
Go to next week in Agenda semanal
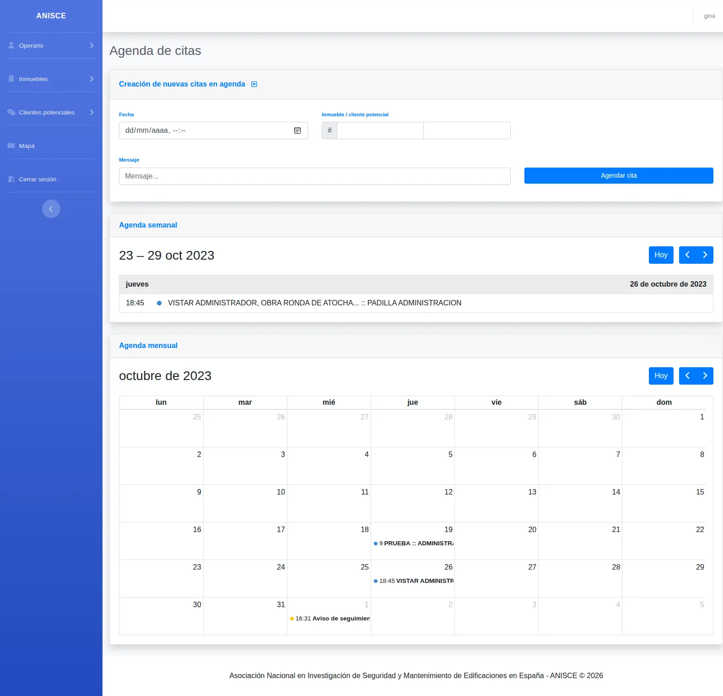[x=705, y=255]
